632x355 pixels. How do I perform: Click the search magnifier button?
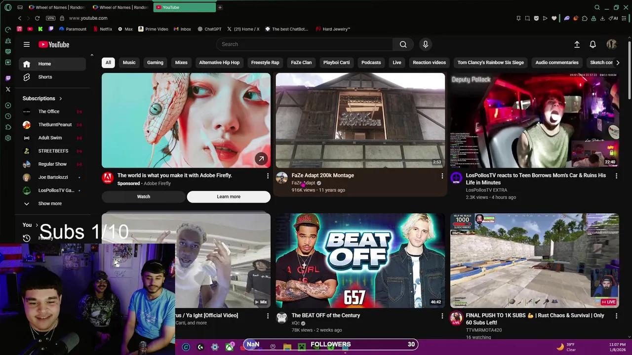pos(403,44)
